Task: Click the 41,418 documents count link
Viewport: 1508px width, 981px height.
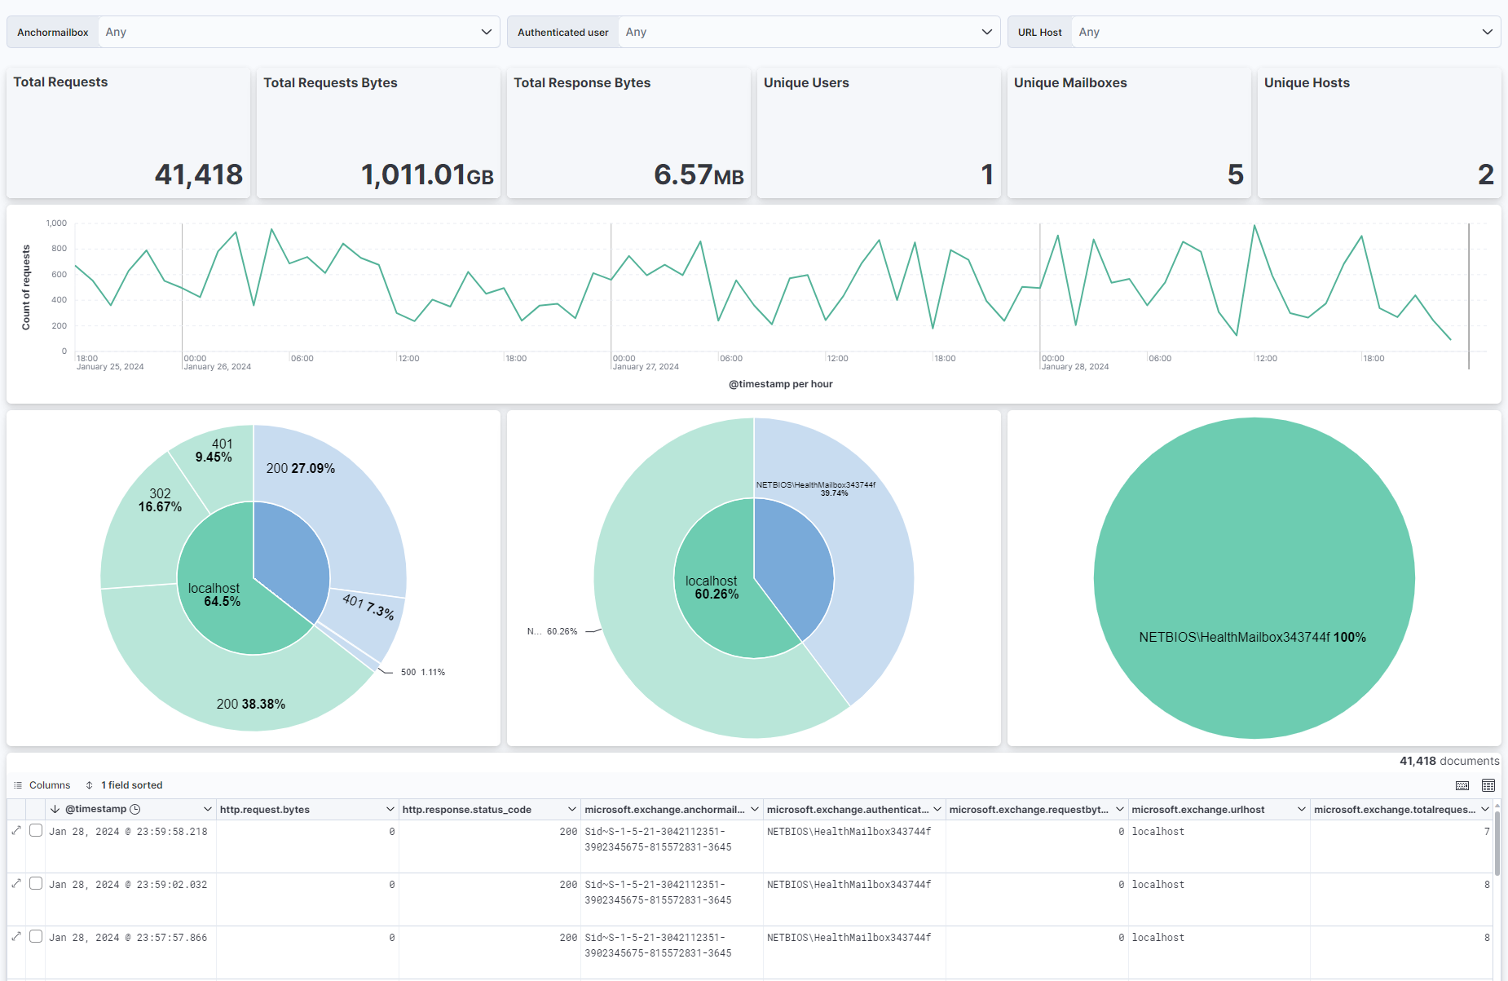Action: click(x=1448, y=760)
